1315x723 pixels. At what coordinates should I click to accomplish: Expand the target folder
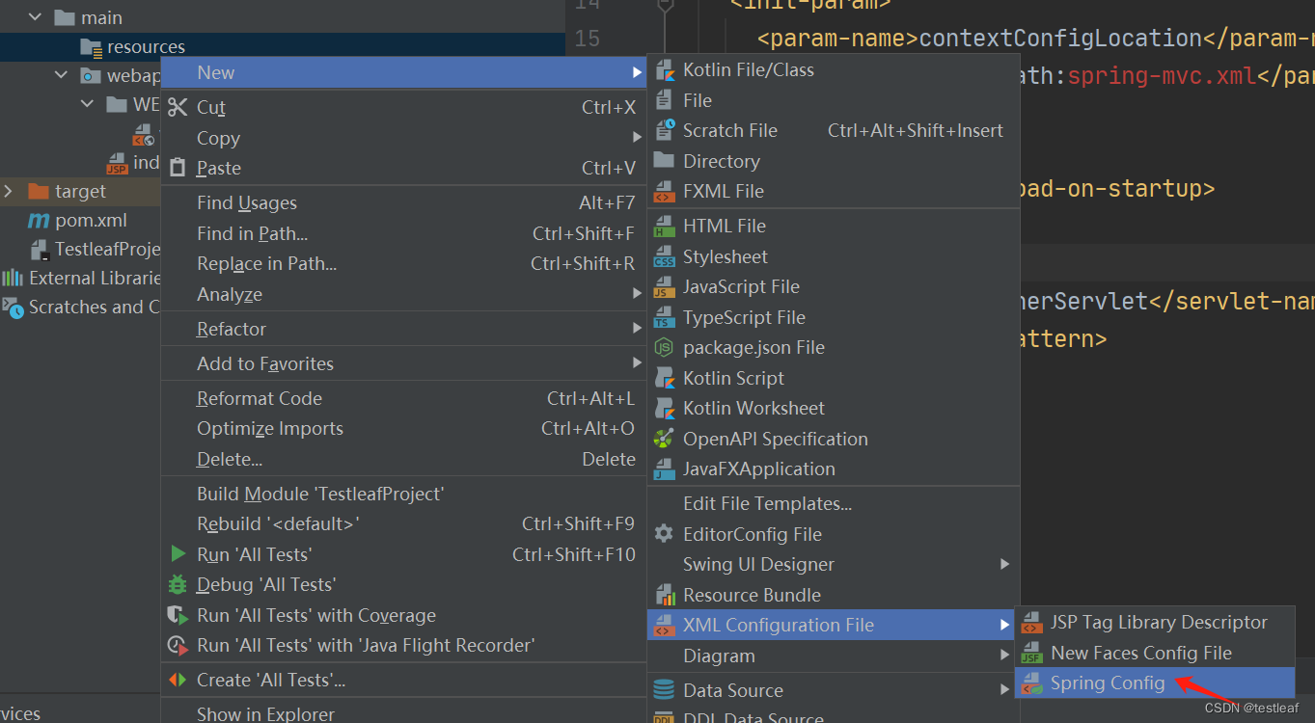click(x=9, y=191)
